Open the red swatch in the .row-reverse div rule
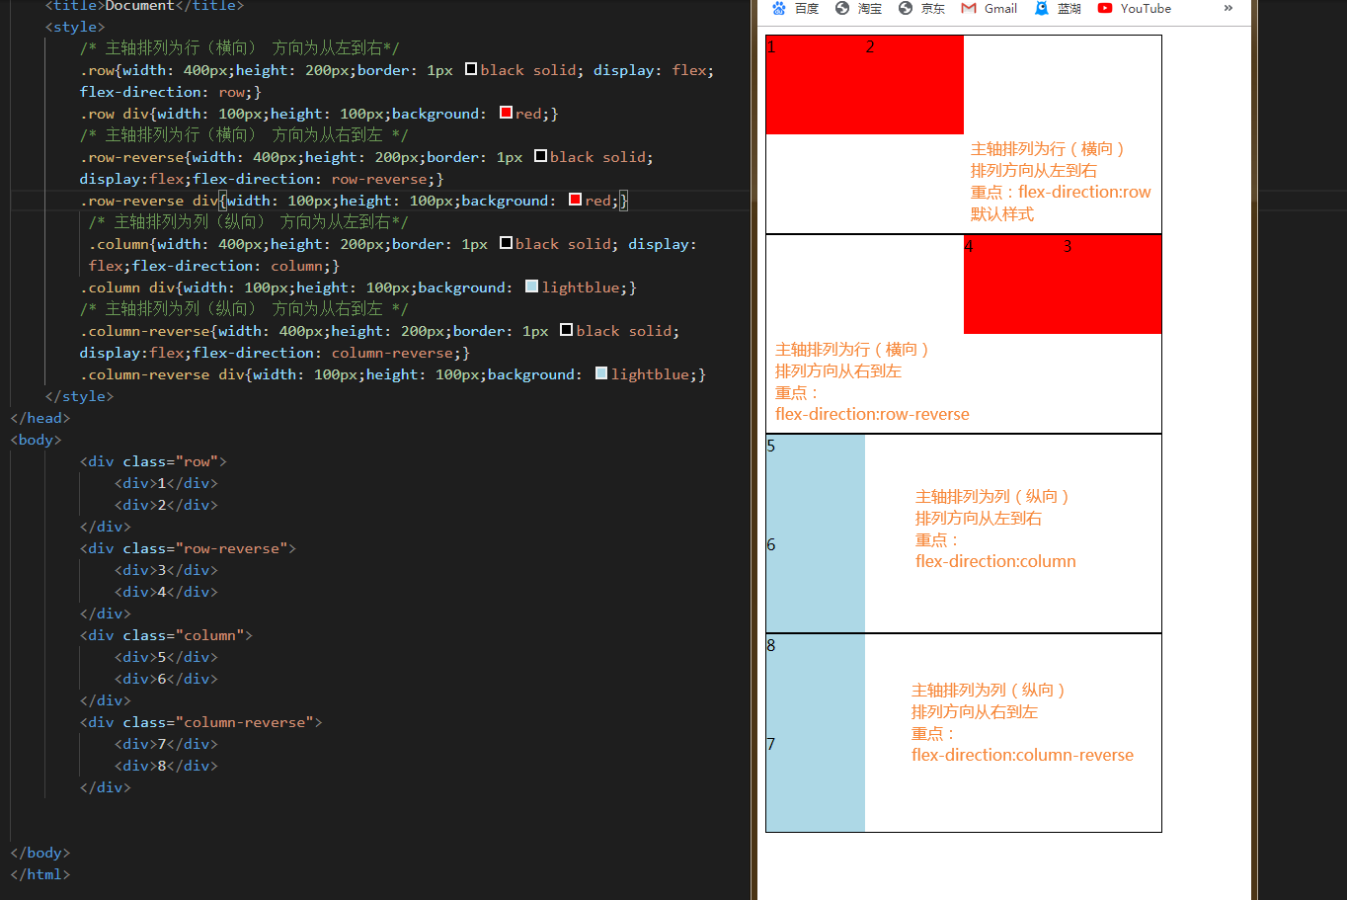 coord(575,200)
